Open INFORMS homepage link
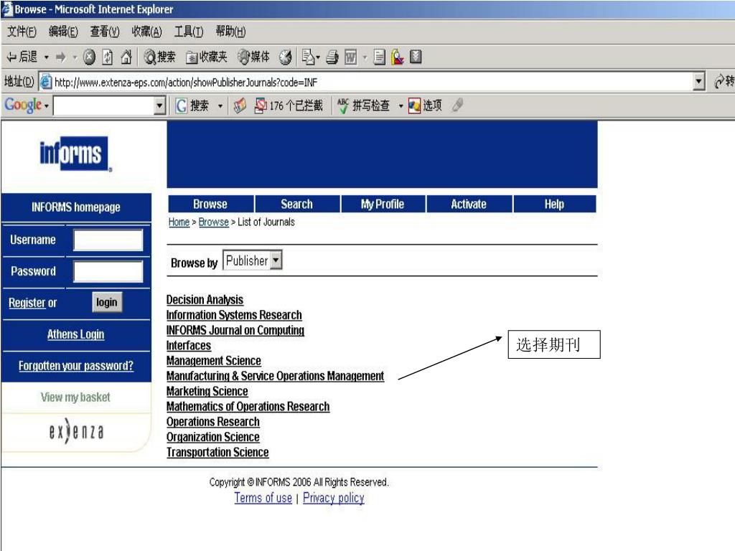 76,207
